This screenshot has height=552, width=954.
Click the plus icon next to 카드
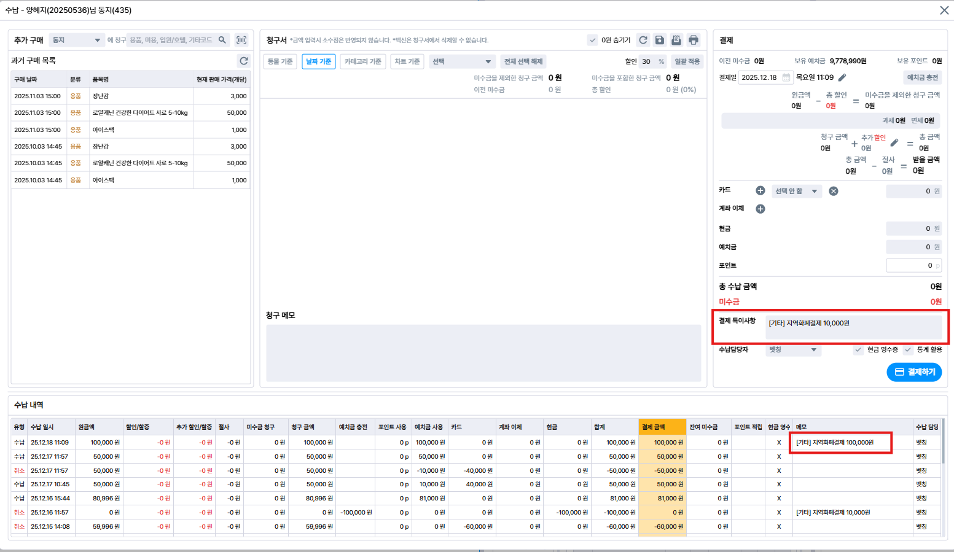pos(760,191)
